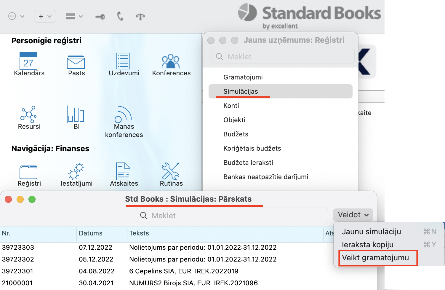The width and height of the screenshot is (445, 290).
Task: Open the Rutīnas tools icon
Action: [171, 171]
